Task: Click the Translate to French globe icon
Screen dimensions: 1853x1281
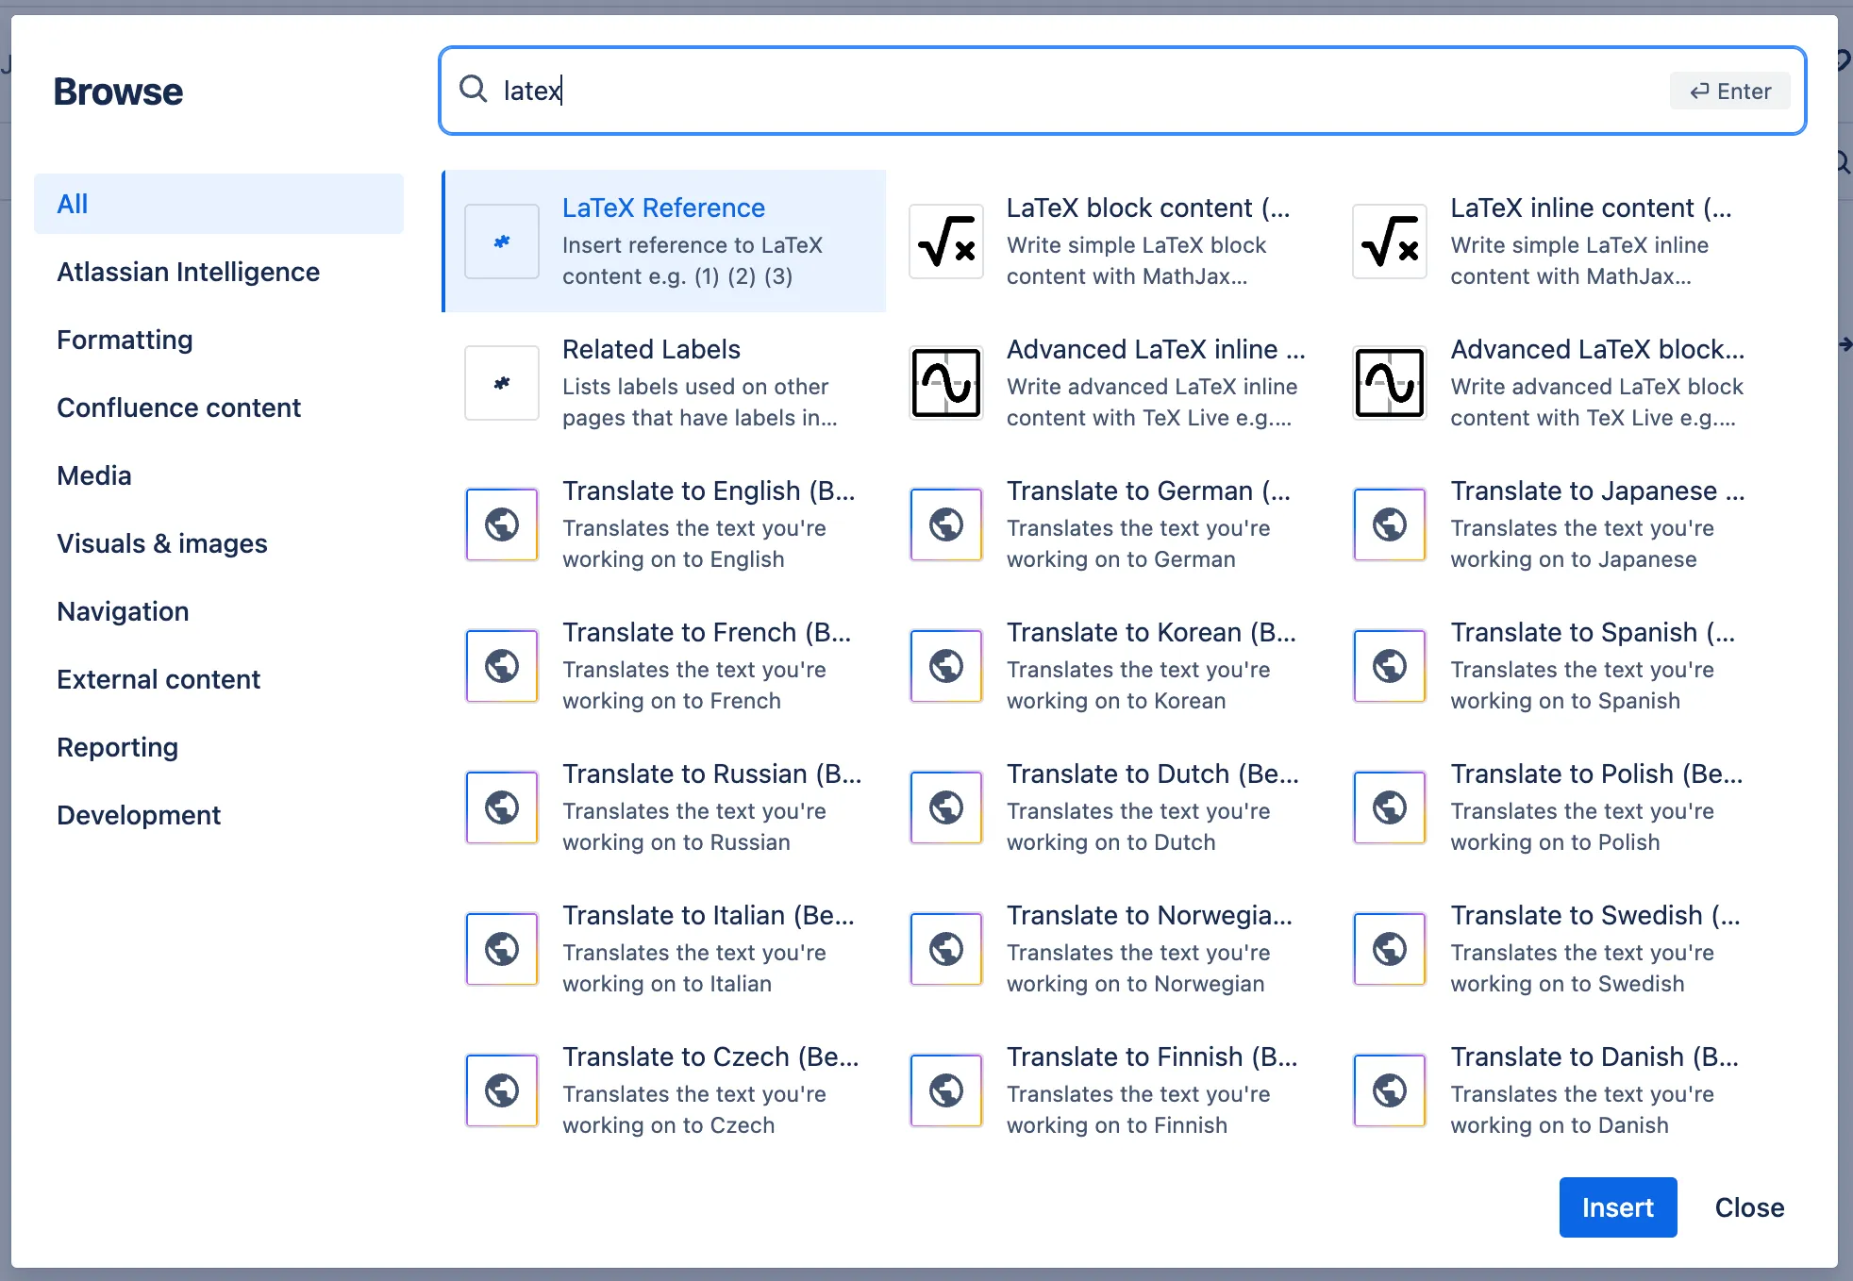Action: [502, 666]
